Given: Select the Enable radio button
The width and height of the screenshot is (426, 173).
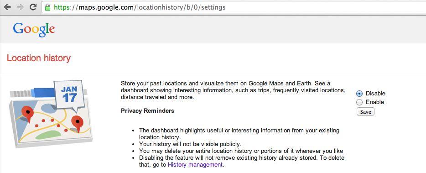Looking at the screenshot, I should point(359,102).
